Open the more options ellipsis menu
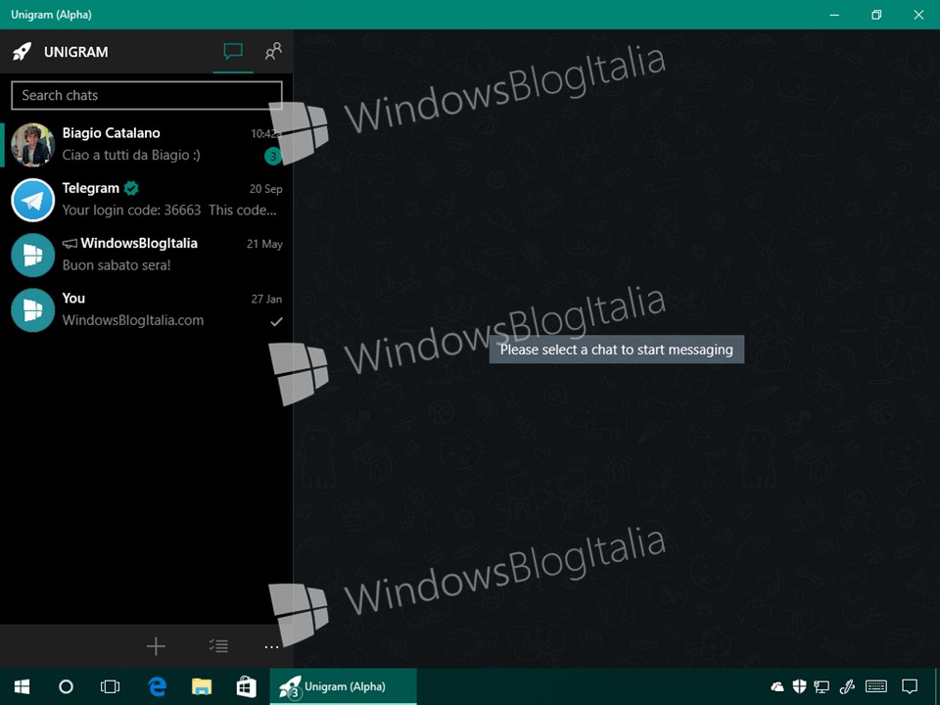The image size is (940, 705). click(x=271, y=647)
